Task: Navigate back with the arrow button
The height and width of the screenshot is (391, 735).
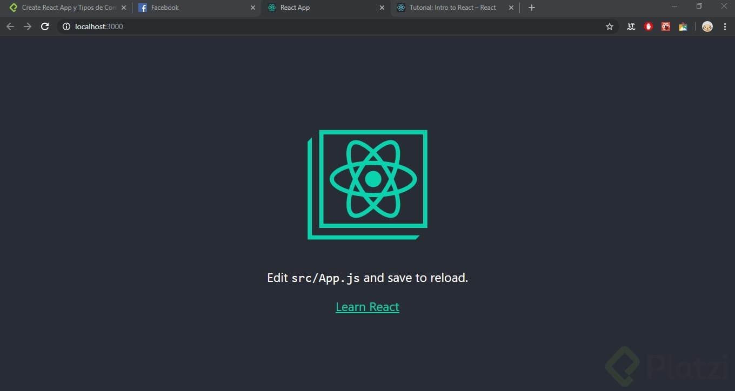Action: coord(10,26)
